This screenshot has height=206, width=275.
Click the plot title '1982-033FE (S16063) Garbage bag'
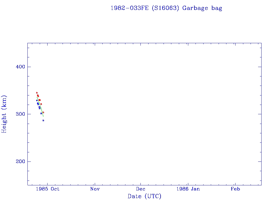[x=166, y=8]
